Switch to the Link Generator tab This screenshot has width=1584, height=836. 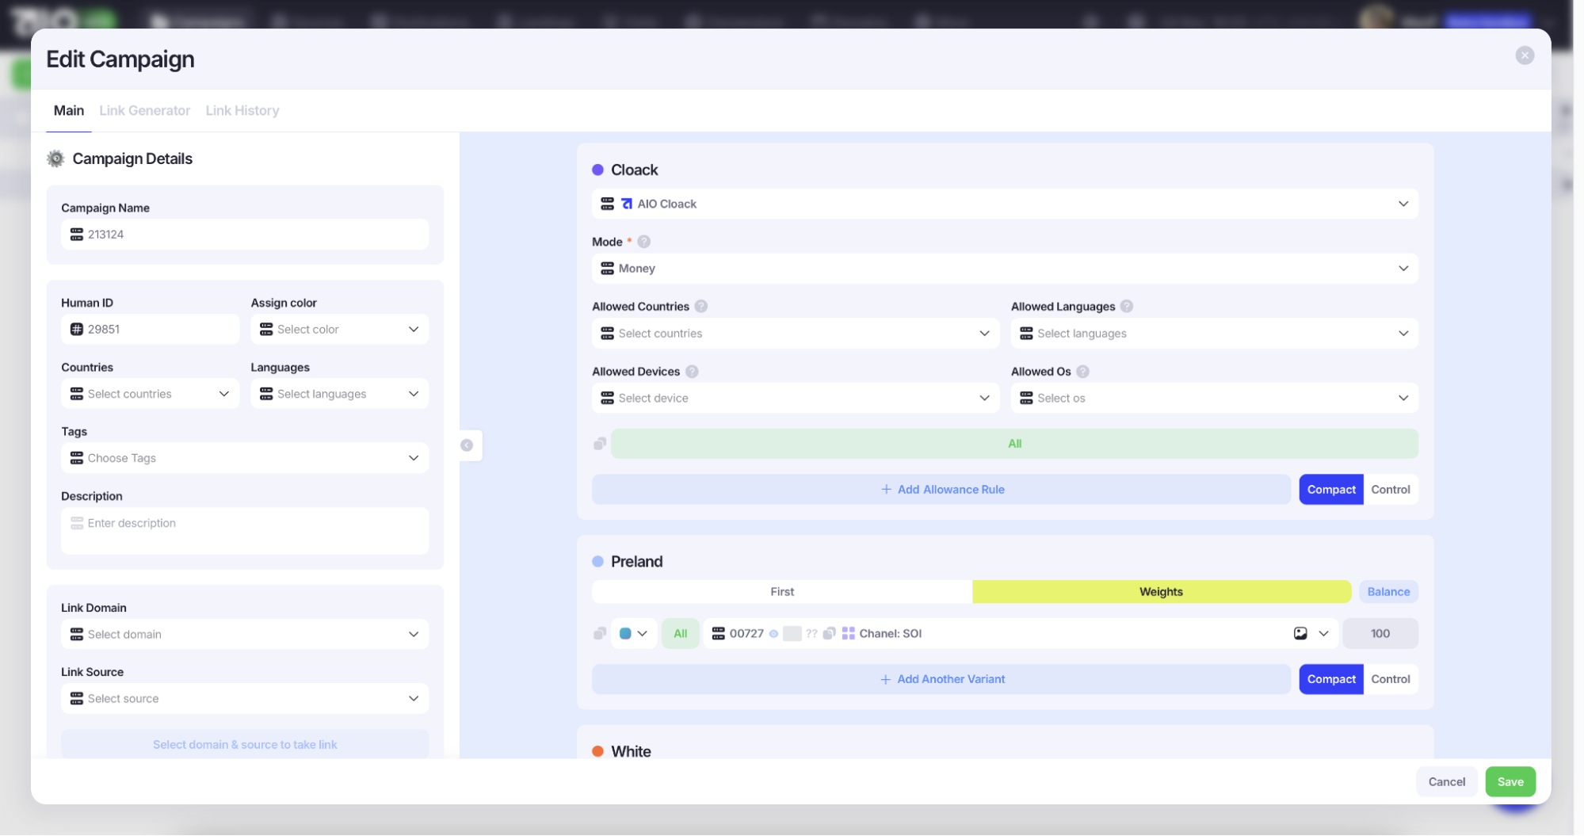144,111
